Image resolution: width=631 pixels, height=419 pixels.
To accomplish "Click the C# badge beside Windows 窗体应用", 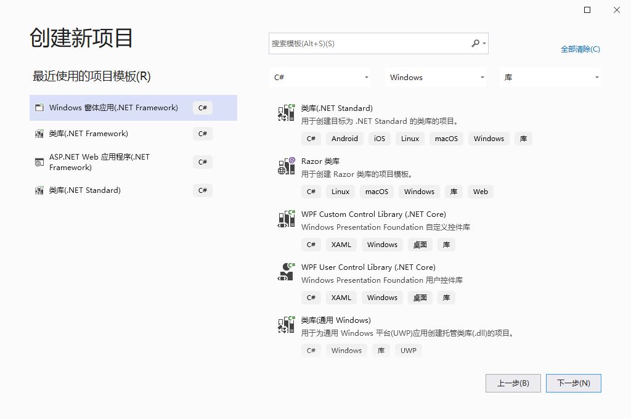I will point(202,108).
